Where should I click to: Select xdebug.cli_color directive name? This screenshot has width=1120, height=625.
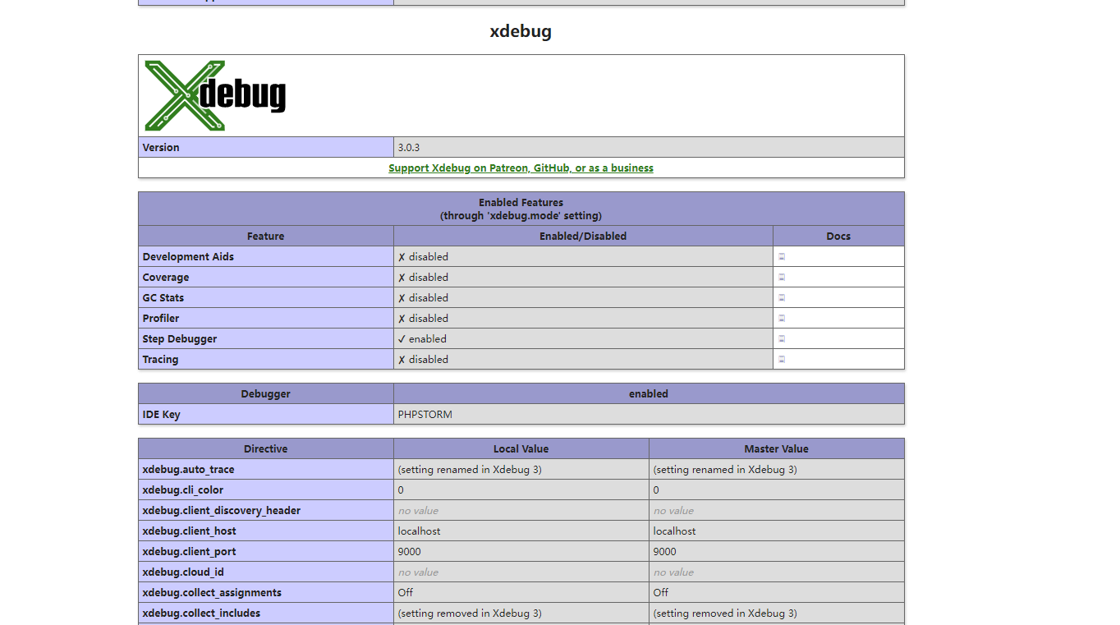(182, 490)
